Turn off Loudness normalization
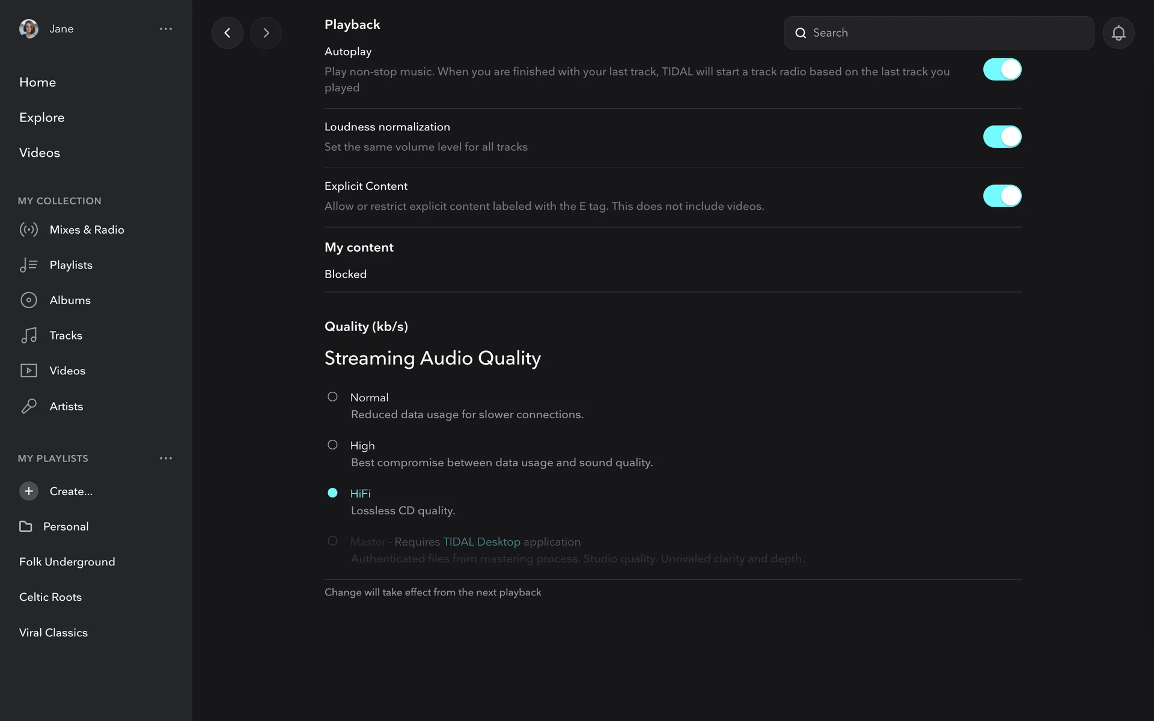The width and height of the screenshot is (1154, 721). 1002,136
